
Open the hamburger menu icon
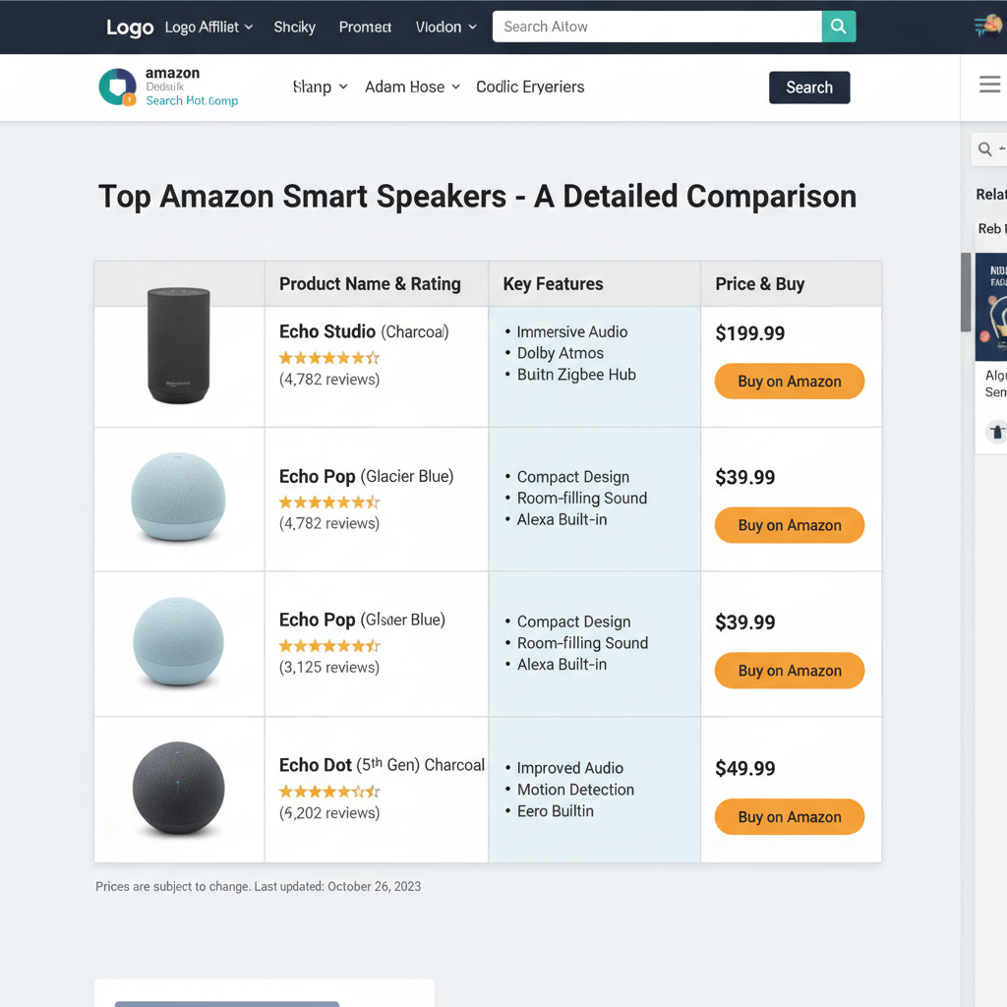pos(989,85)
